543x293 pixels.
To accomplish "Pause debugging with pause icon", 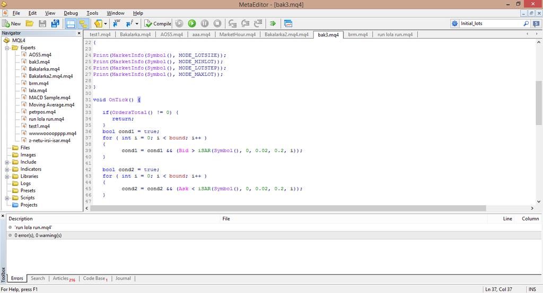I will [205, 23].
